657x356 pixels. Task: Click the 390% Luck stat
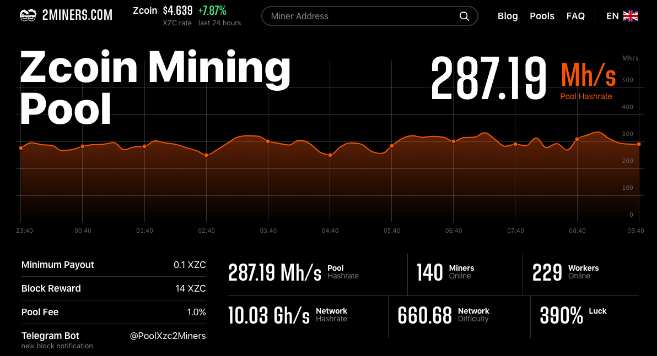[573, 315]
